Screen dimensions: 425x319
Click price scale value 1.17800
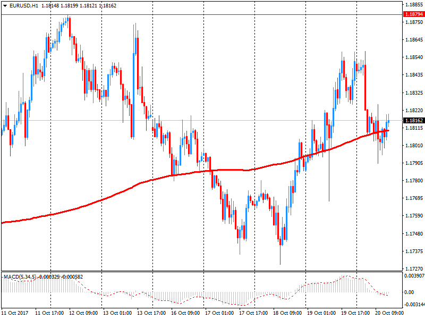414,180
